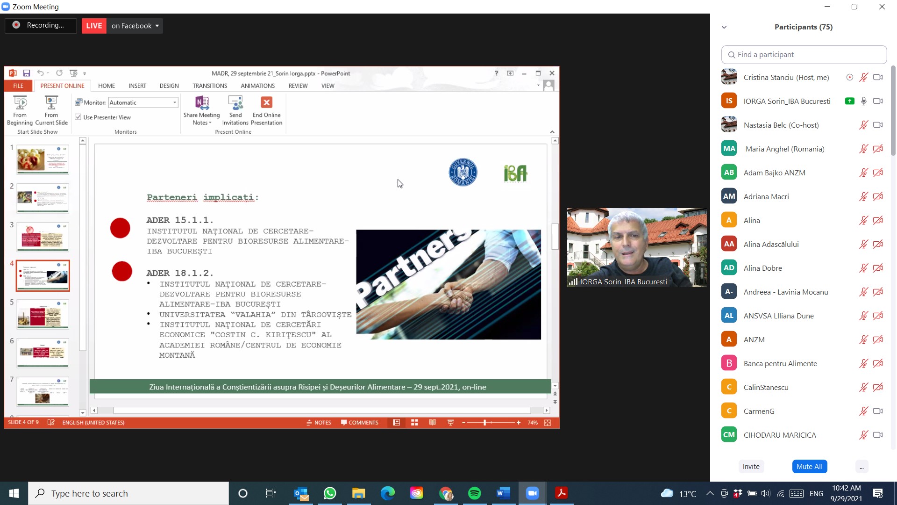Expand the LIVE on Facebook dropdown

tap(157, 26)
